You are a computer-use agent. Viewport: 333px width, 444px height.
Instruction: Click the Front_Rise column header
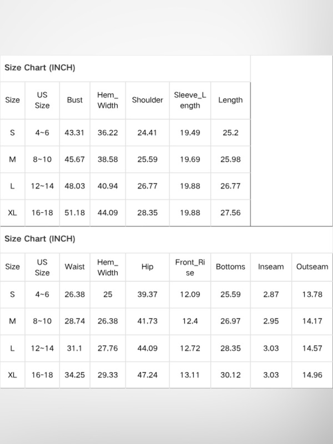point(190,267)
